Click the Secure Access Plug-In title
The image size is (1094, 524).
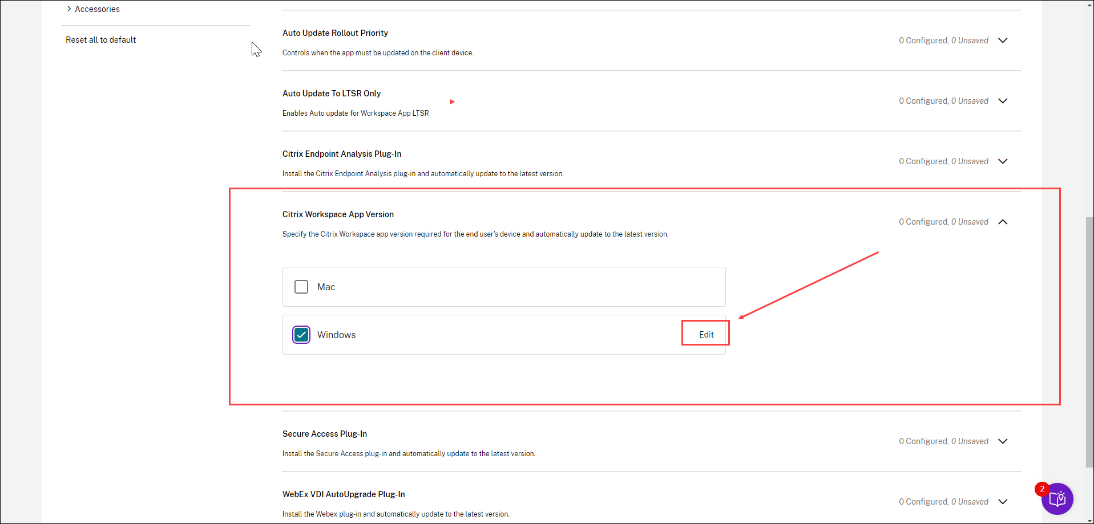click(325, 434)
